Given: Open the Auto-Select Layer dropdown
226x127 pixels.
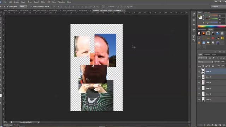Looking at the screenshot, I should click(23, 6).
